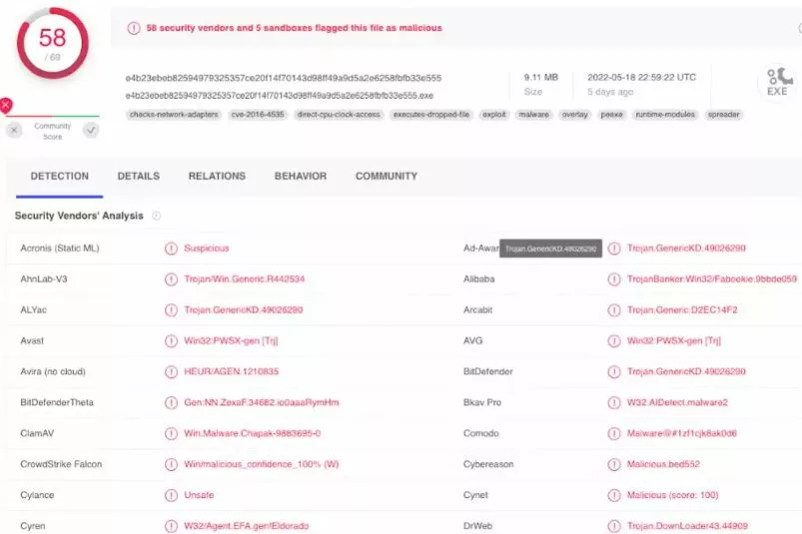This screenshot has width=802, height=534.
Task: Click warning icon in the BitDefenderTheta row
Action: (171, 402)
